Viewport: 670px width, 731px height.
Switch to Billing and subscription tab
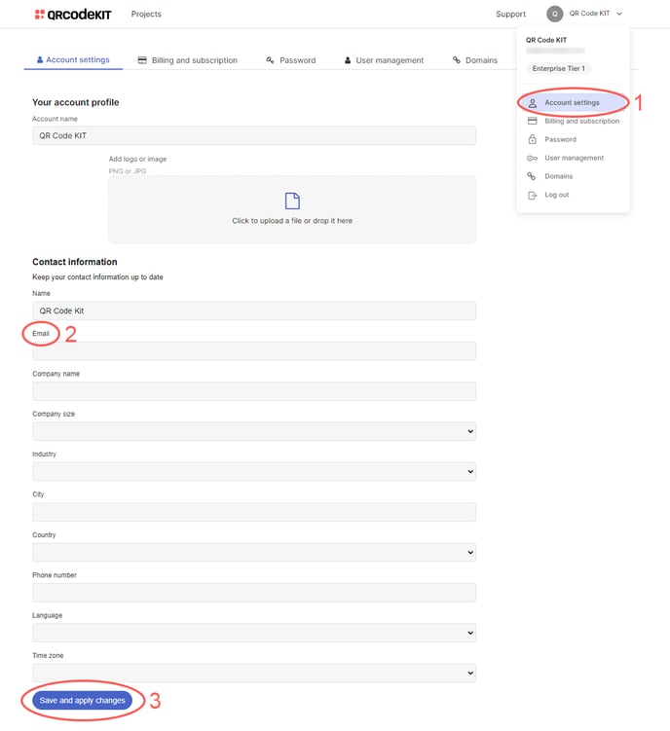188,60
